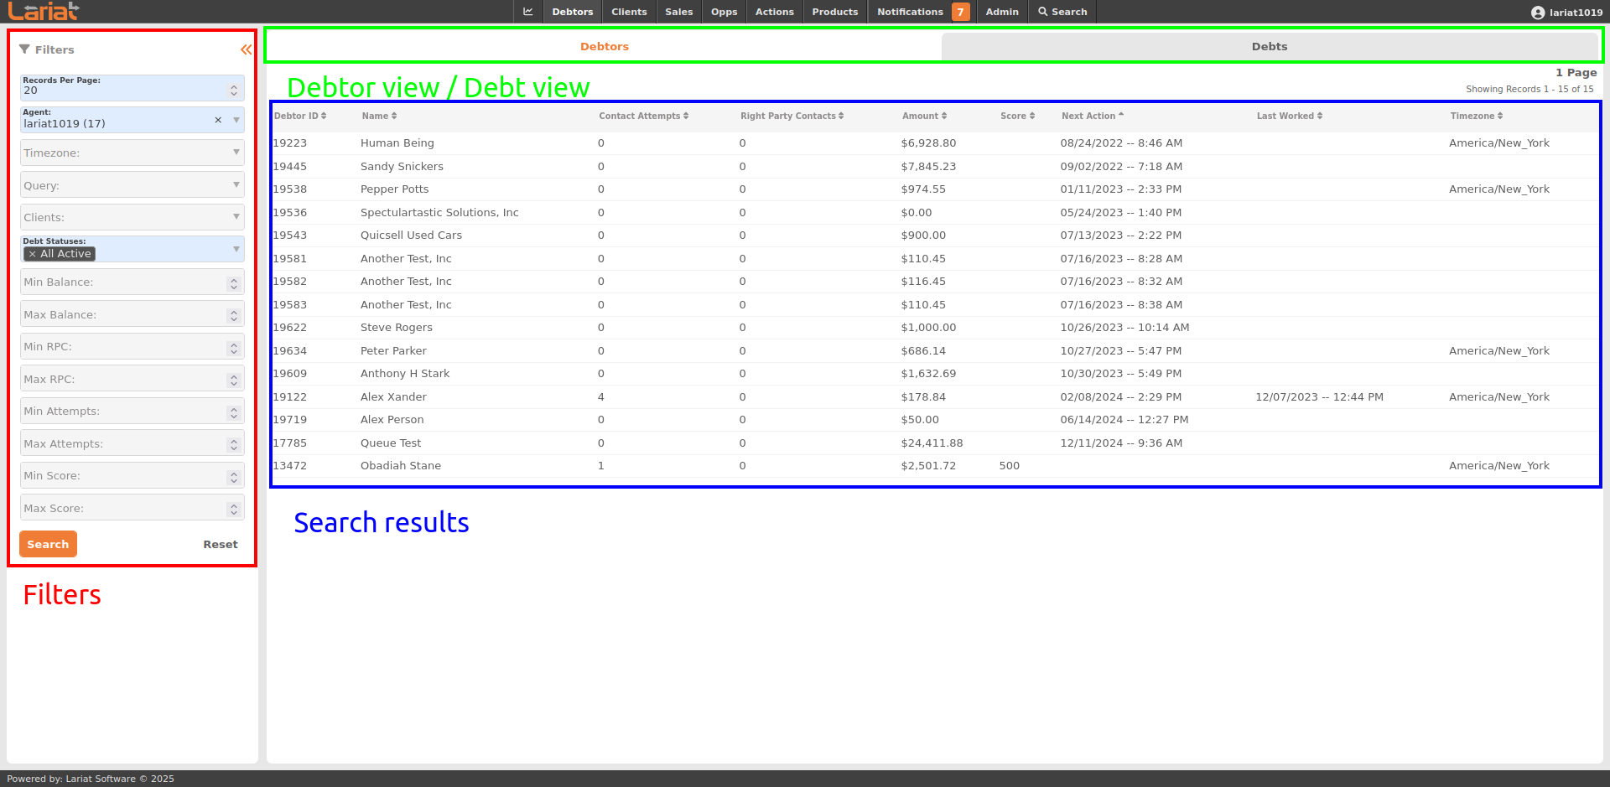Reset all filters
Screen dimensions: 1610x787
220,545
